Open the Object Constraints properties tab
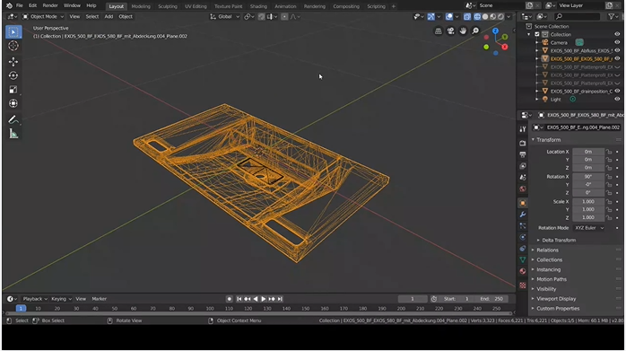This screenshot has height=351, width=626. click(x=523, y=249)
